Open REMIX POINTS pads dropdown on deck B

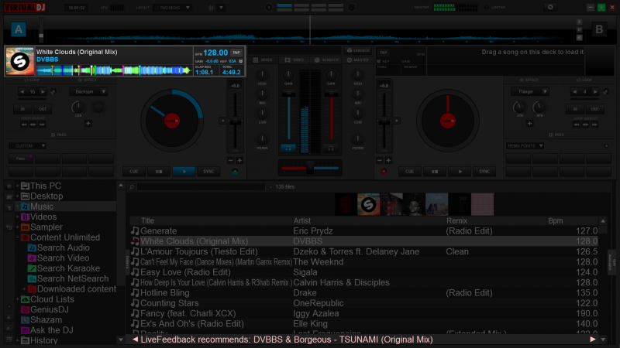(525, 146)
